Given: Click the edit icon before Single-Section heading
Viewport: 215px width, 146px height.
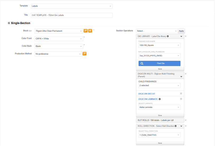Looking at the screenshot, I should (x=9, y=23).
